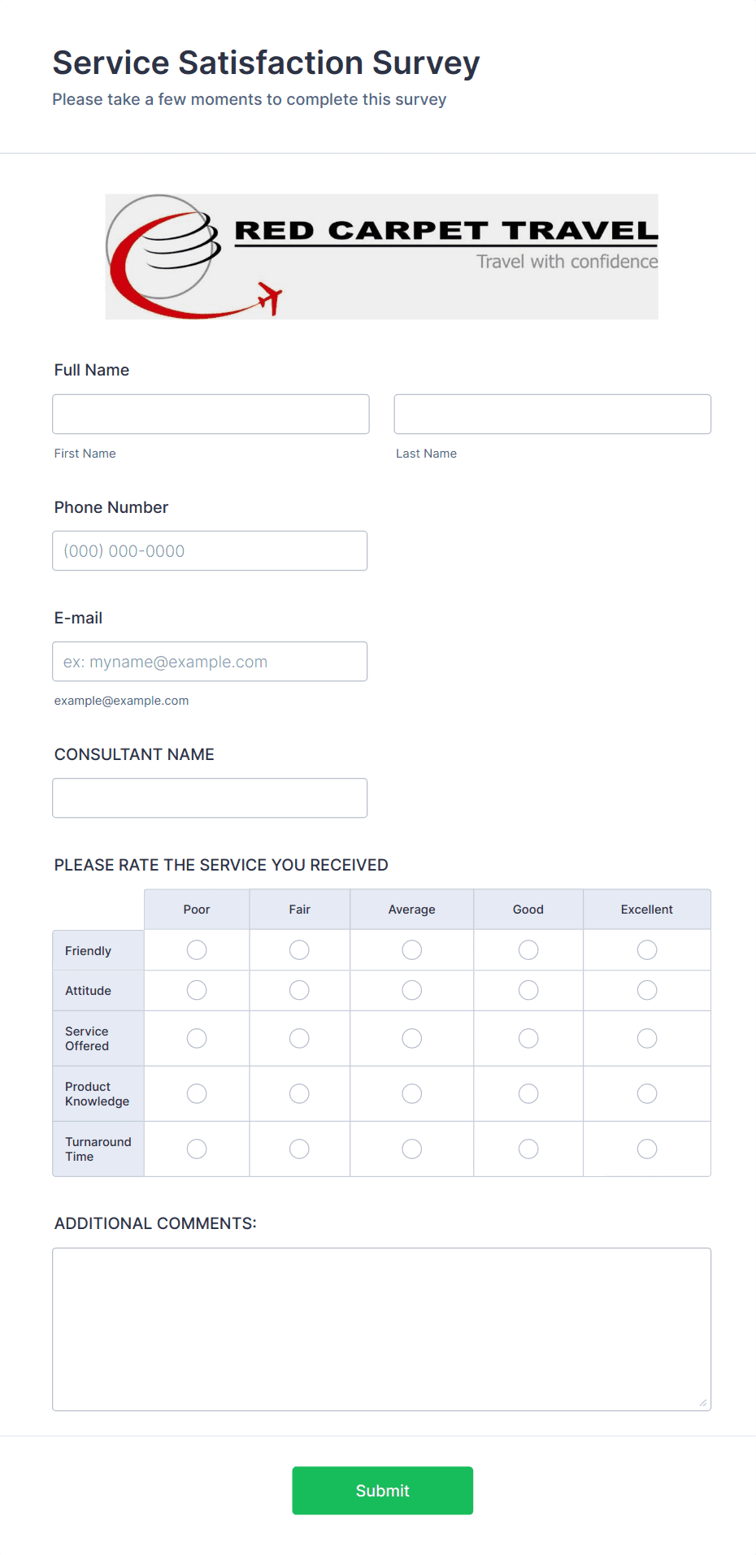Click the E-mail input field
Image resolution: width=756 pixels, height=1555 pixels.
(210, 661)
